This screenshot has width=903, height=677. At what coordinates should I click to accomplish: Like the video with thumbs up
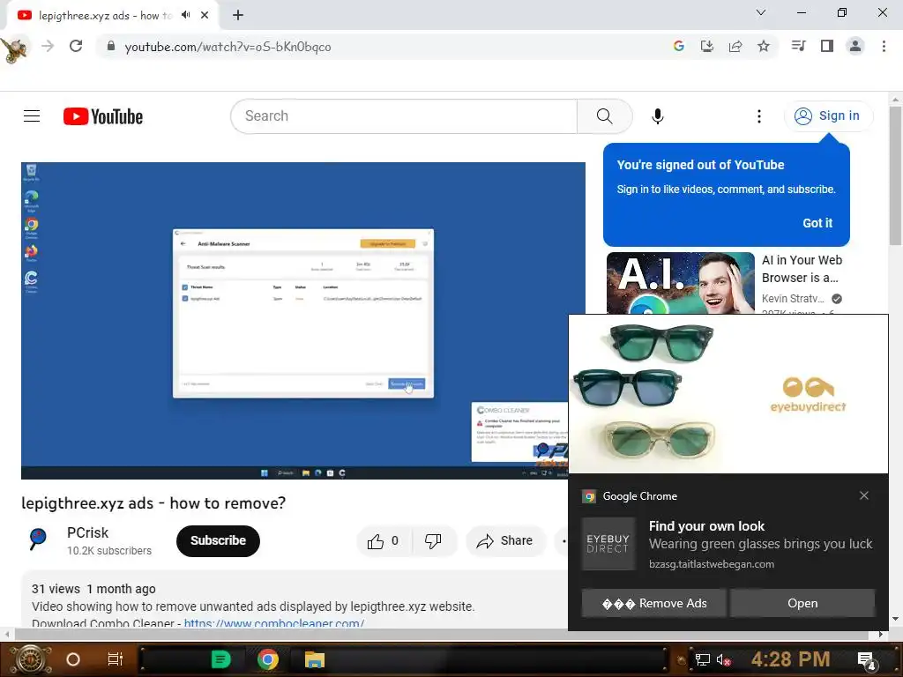[383, 540]
